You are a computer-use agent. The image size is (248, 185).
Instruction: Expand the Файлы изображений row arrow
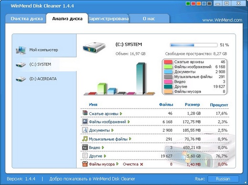(x=129, y=122)
